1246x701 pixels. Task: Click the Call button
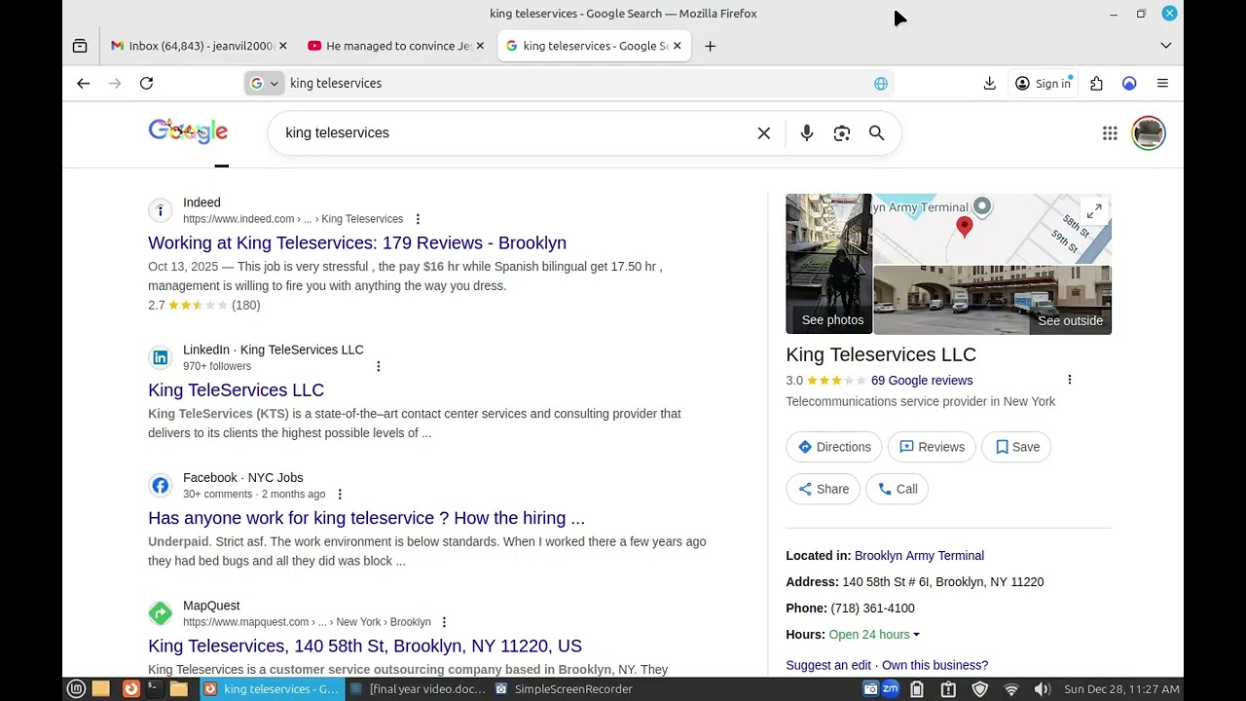coord(898,489)
